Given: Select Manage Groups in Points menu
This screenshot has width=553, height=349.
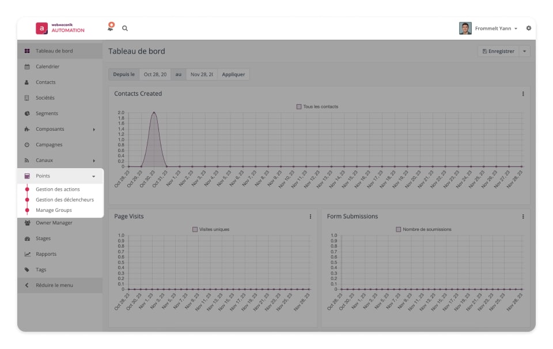Looking at the screenshot, I should [54, 210].
